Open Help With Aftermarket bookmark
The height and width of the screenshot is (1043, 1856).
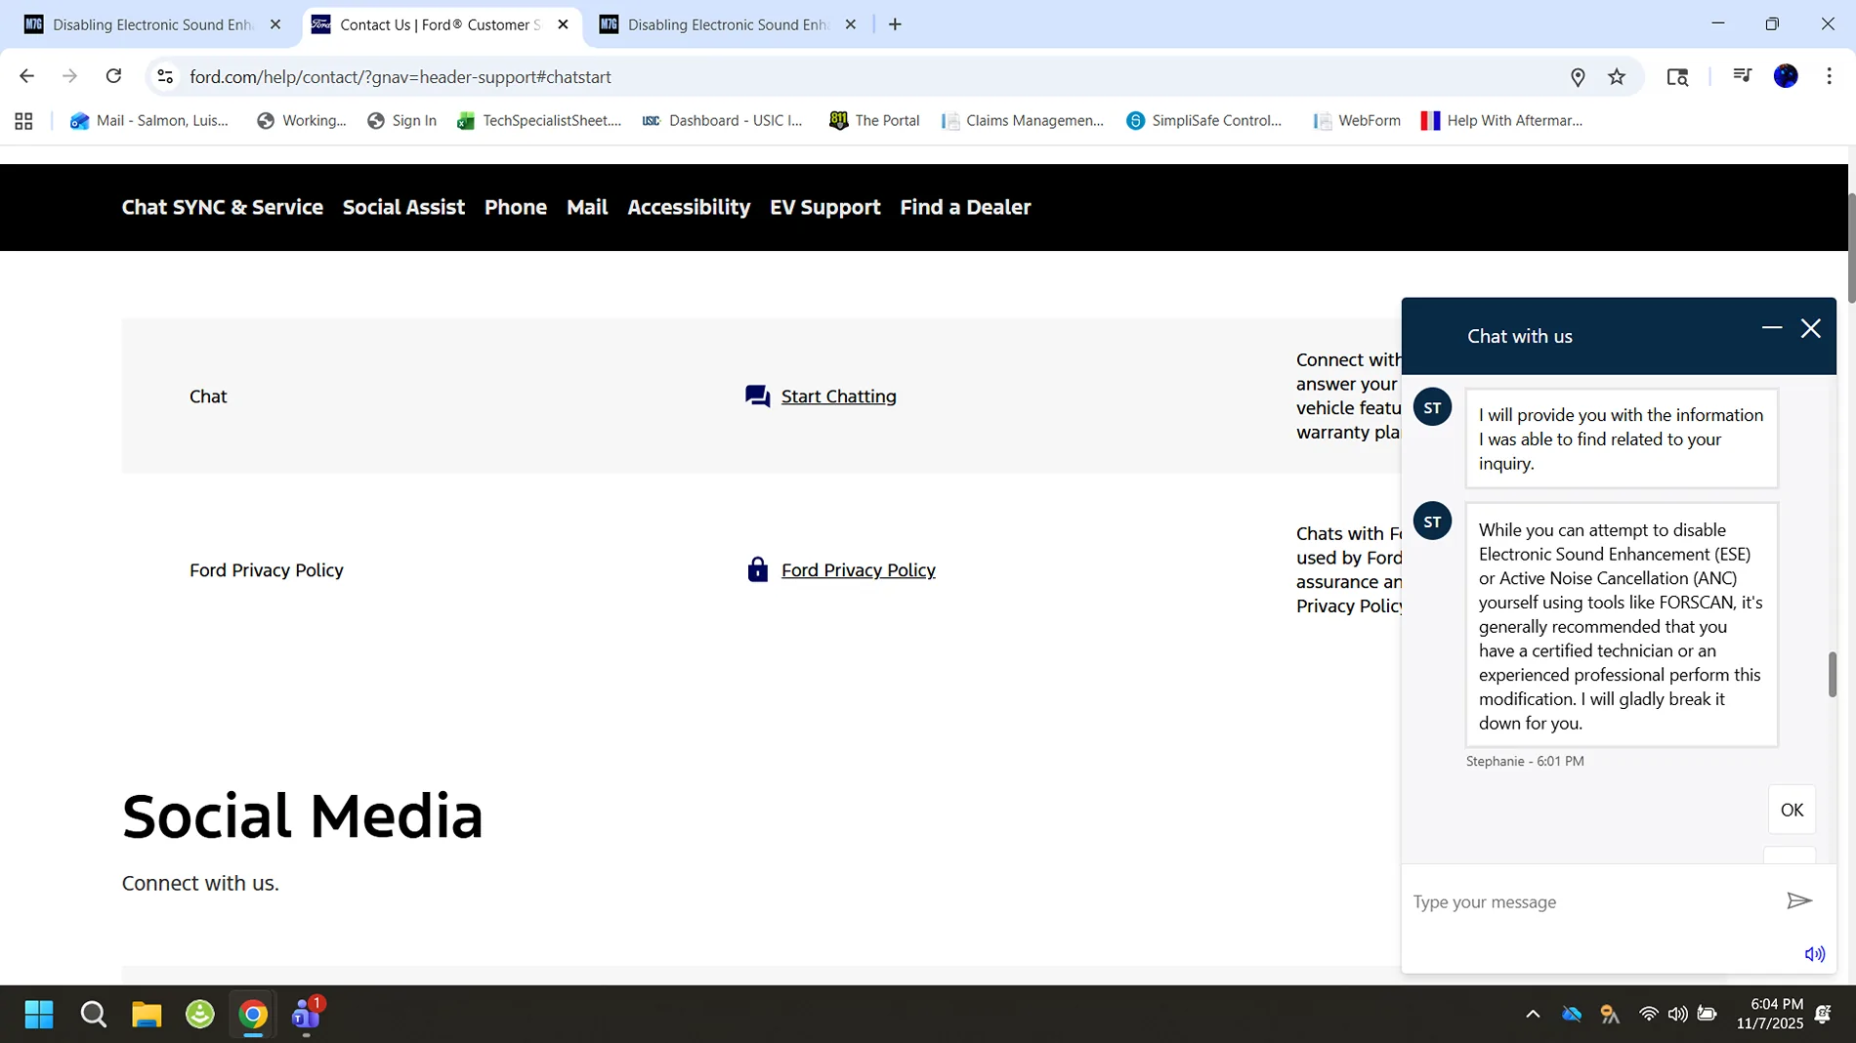pyautogui.click(x=1501, y=121)
